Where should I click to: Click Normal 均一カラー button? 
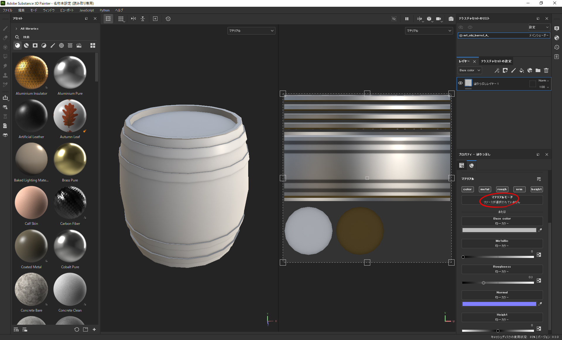[502, 295]
